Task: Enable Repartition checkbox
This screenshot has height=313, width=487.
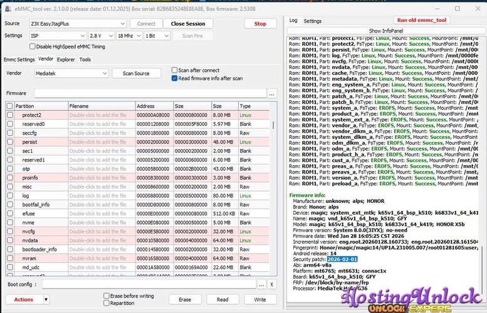Action: click(106, 303)
